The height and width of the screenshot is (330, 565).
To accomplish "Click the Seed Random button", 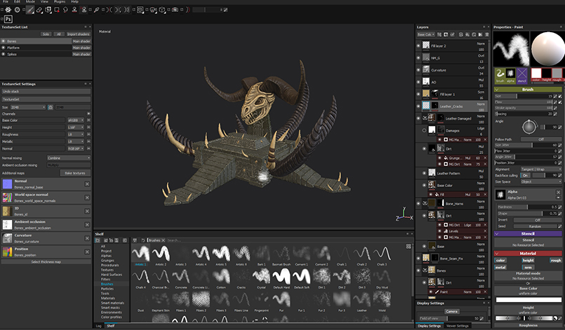I will click(535, 226).
